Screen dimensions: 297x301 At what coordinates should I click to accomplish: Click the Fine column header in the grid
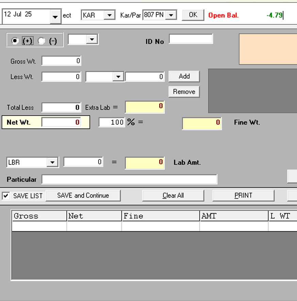coord(160,216)
